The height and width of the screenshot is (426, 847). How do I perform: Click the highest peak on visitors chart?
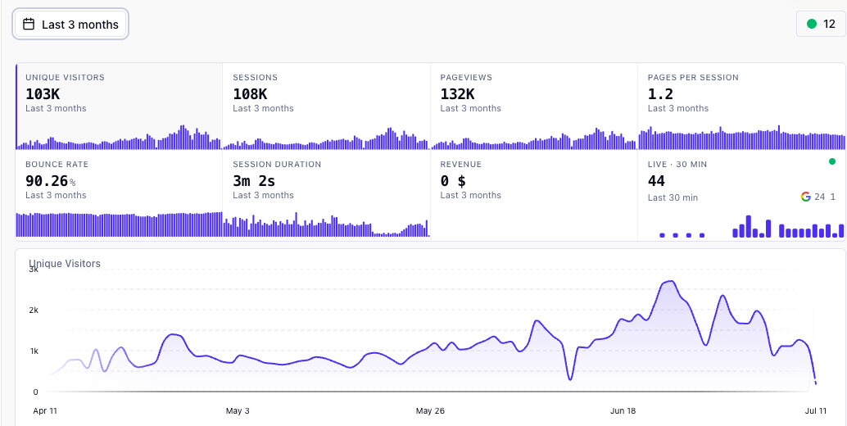[x=670, y=281]
